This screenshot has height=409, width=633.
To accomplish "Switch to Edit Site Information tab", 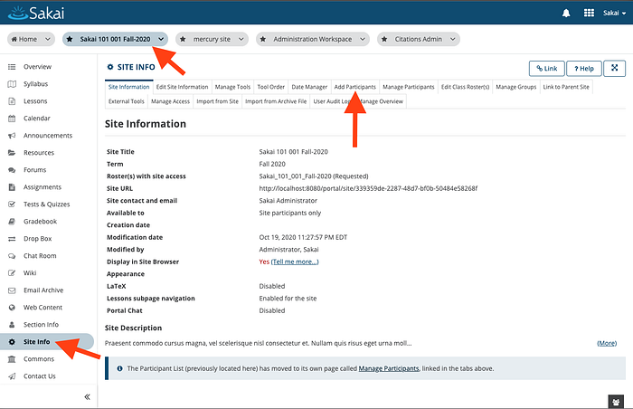I will [x=182, y=87].
